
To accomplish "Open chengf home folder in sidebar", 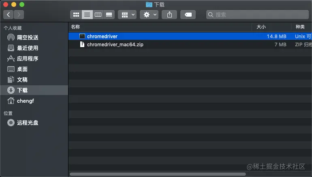I will tap(34, 101).
